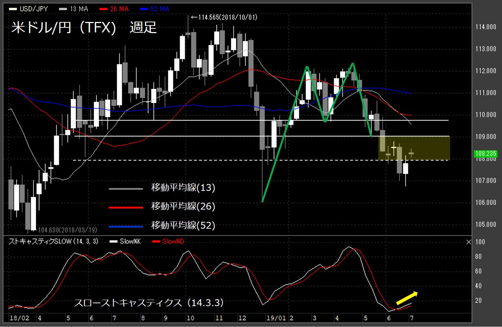This screenshot has height=327, width=502.
Task: Click the 19/01 date on time axis
Action: [x=276, y=318]
